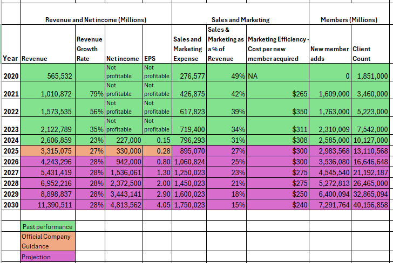Click the Marketing Efficiency column header
The height and width of the screenshot is (263, 393).
277,44
